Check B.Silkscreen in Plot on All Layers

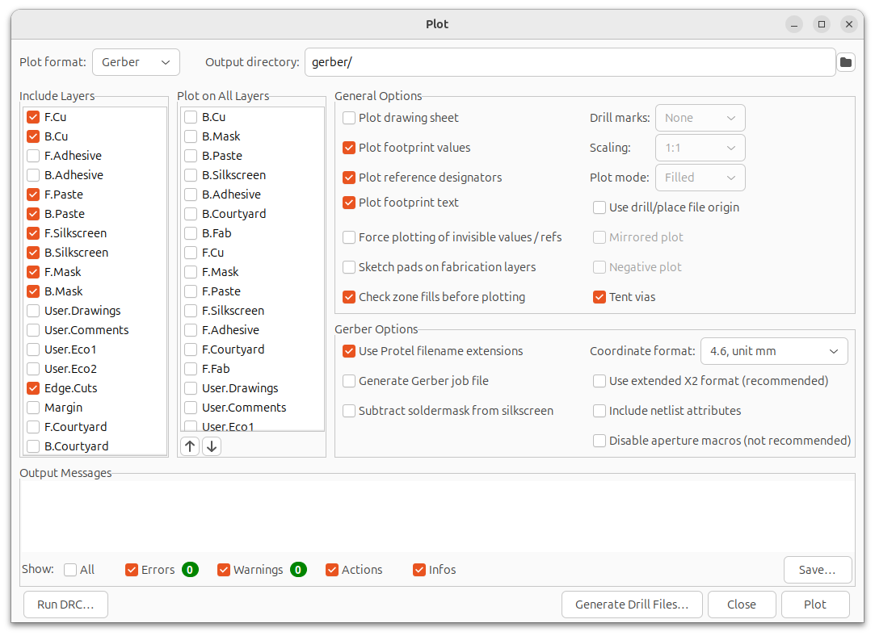pos(191,175)
